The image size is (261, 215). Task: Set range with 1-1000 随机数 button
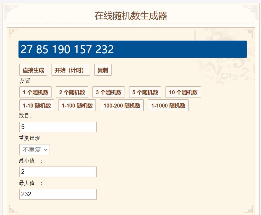[168, 105]
